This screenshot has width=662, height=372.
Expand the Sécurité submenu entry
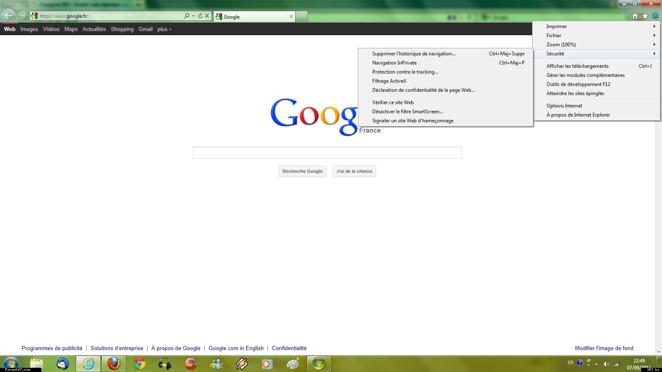pyautogui.click(x=597, y=54)
